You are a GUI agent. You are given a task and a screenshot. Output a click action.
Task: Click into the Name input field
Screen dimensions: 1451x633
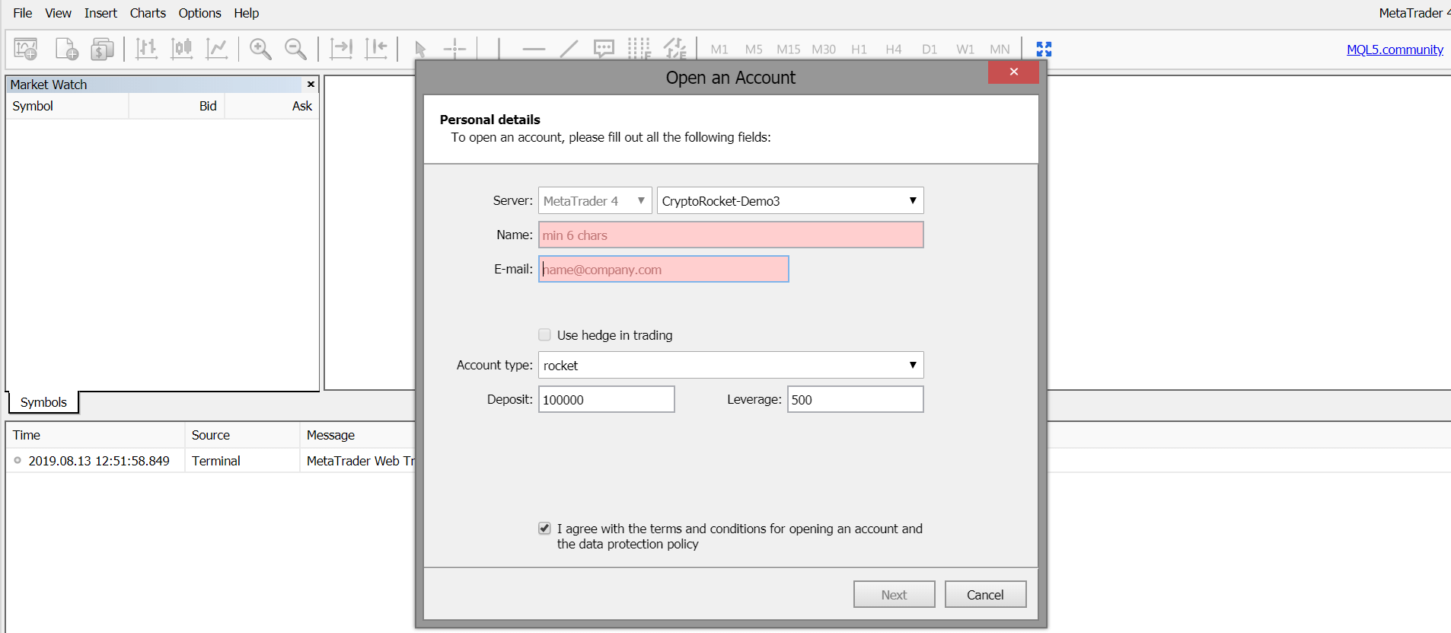pyautogui.click(x=731, y=235)
